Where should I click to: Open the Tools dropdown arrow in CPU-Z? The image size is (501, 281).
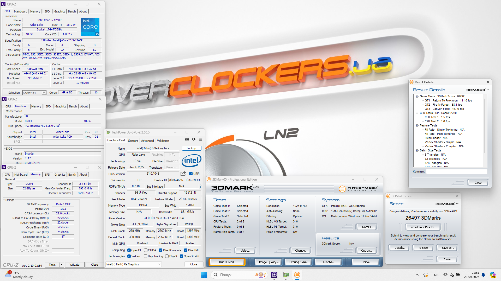pyautogui.click(x=62, y=265)
